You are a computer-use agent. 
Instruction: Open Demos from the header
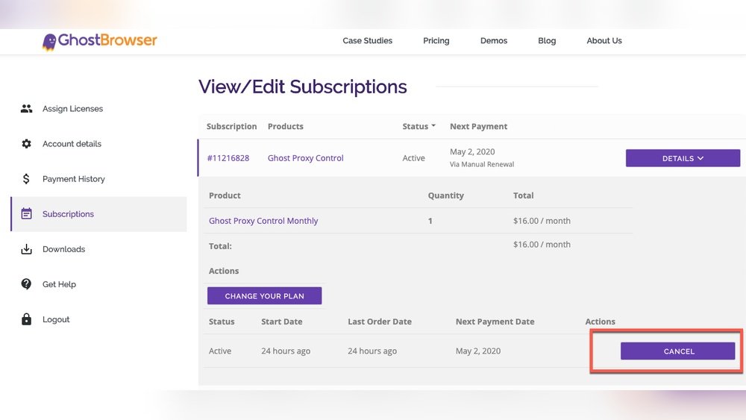[494, 41]
